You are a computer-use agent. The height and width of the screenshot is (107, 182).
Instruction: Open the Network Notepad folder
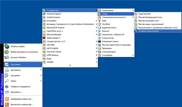(70, 34)
